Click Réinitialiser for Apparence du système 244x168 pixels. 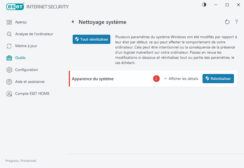[218, 79]
